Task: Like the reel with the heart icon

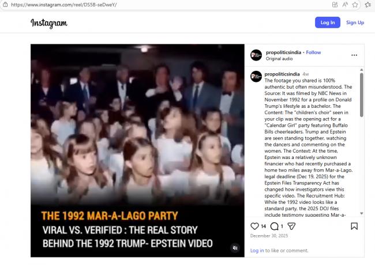Action: coord(254,226)
